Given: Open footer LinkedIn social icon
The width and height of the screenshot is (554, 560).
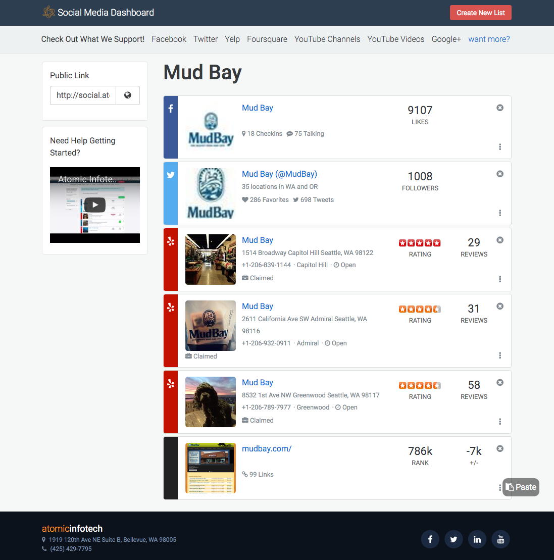Looking at the screenshot, I should click(x=477, y=539).
